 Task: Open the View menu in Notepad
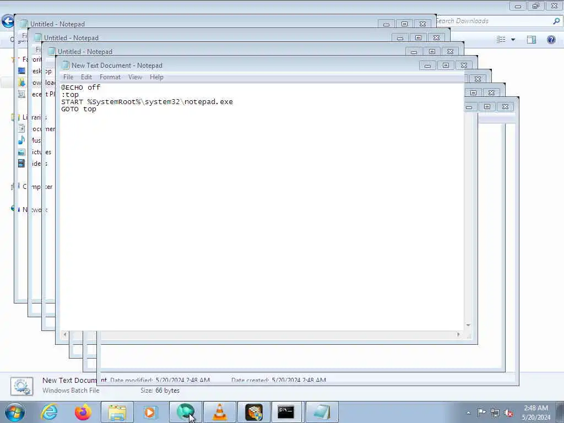(135, 77)
